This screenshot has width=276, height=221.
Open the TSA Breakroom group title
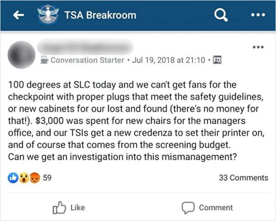pyautogui.click(x=100, y=15)
